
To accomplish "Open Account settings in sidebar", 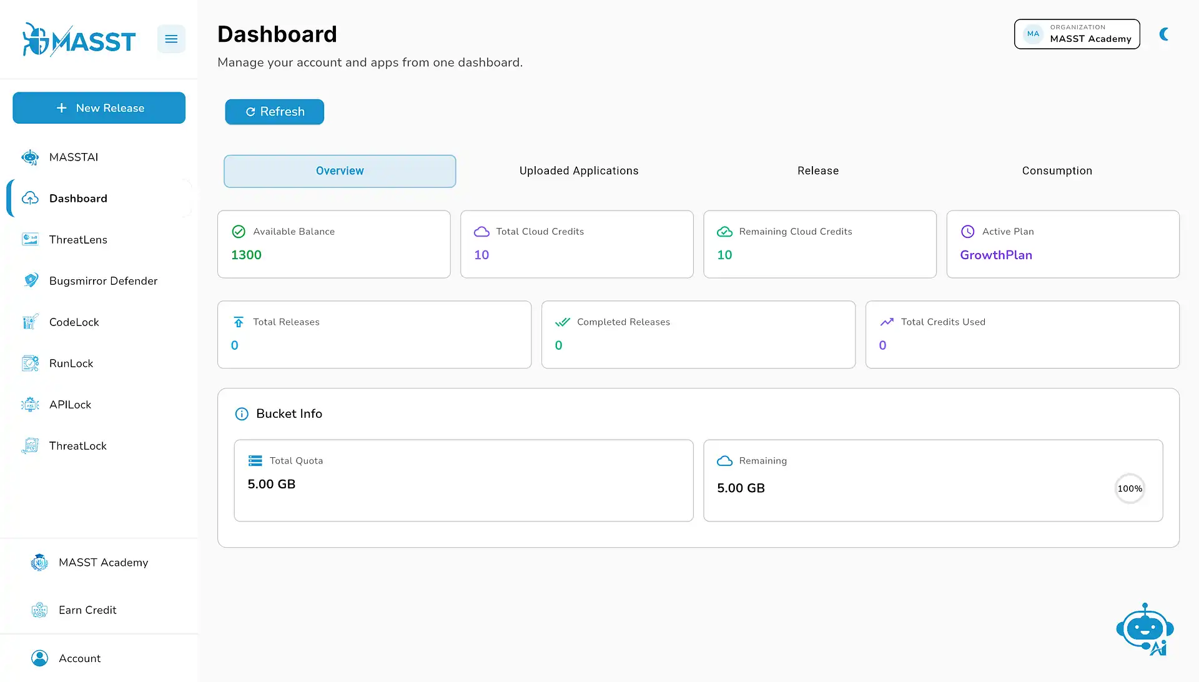I will click(x=99, y=658).
